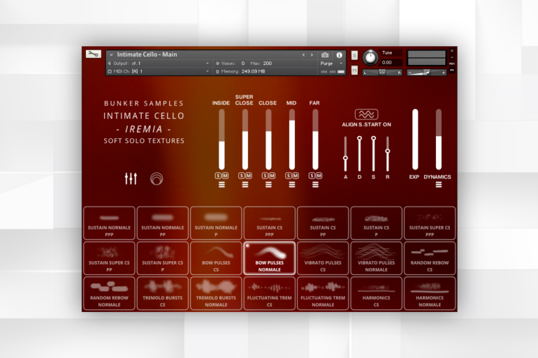Image resolution: width=538 pixels, height=358 pixels.
Task: Click the Tune knob
Action: coord(370,57)
